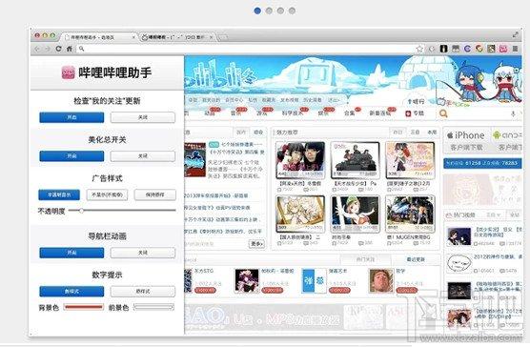Turn on 检查"我的关注"更新
Image resolution: width=530 pixels, height=347 pixels.
71,117
